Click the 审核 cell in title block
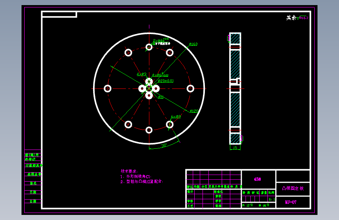Screen dimensions: 339x220 190,201
